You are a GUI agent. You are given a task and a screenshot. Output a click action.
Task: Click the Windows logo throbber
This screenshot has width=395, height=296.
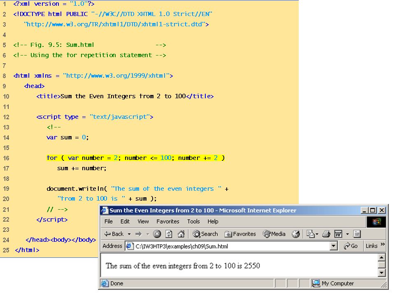[x=376, y=222]
